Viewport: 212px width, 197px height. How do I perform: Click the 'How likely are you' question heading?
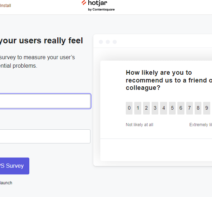click(169, 80)
